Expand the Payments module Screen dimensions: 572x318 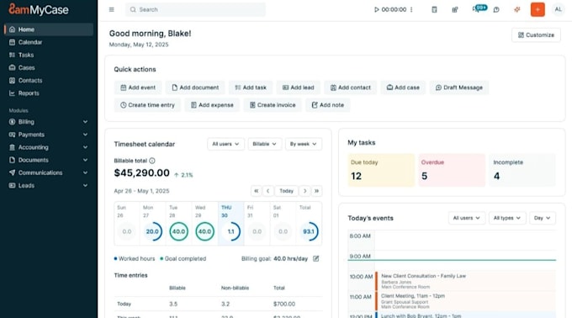point(49,135)
